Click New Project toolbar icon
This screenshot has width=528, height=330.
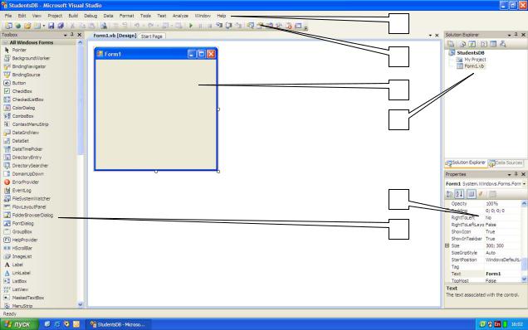coord(9,26)
